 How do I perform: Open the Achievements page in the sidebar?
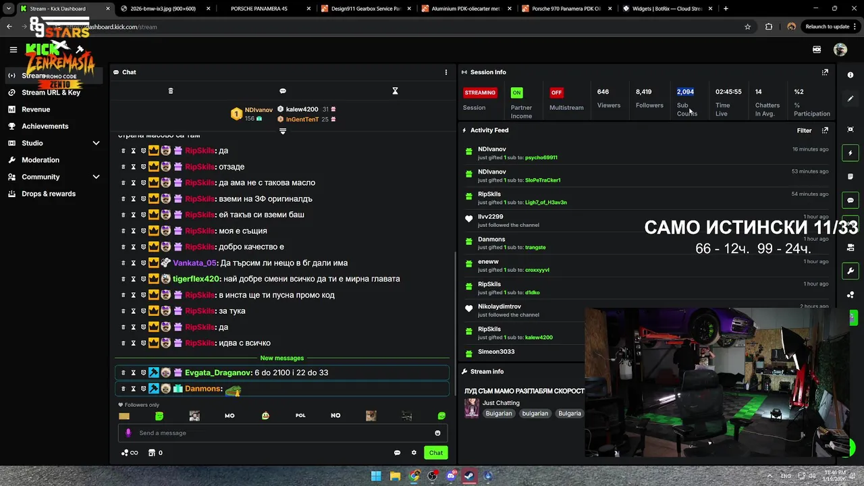45,126
